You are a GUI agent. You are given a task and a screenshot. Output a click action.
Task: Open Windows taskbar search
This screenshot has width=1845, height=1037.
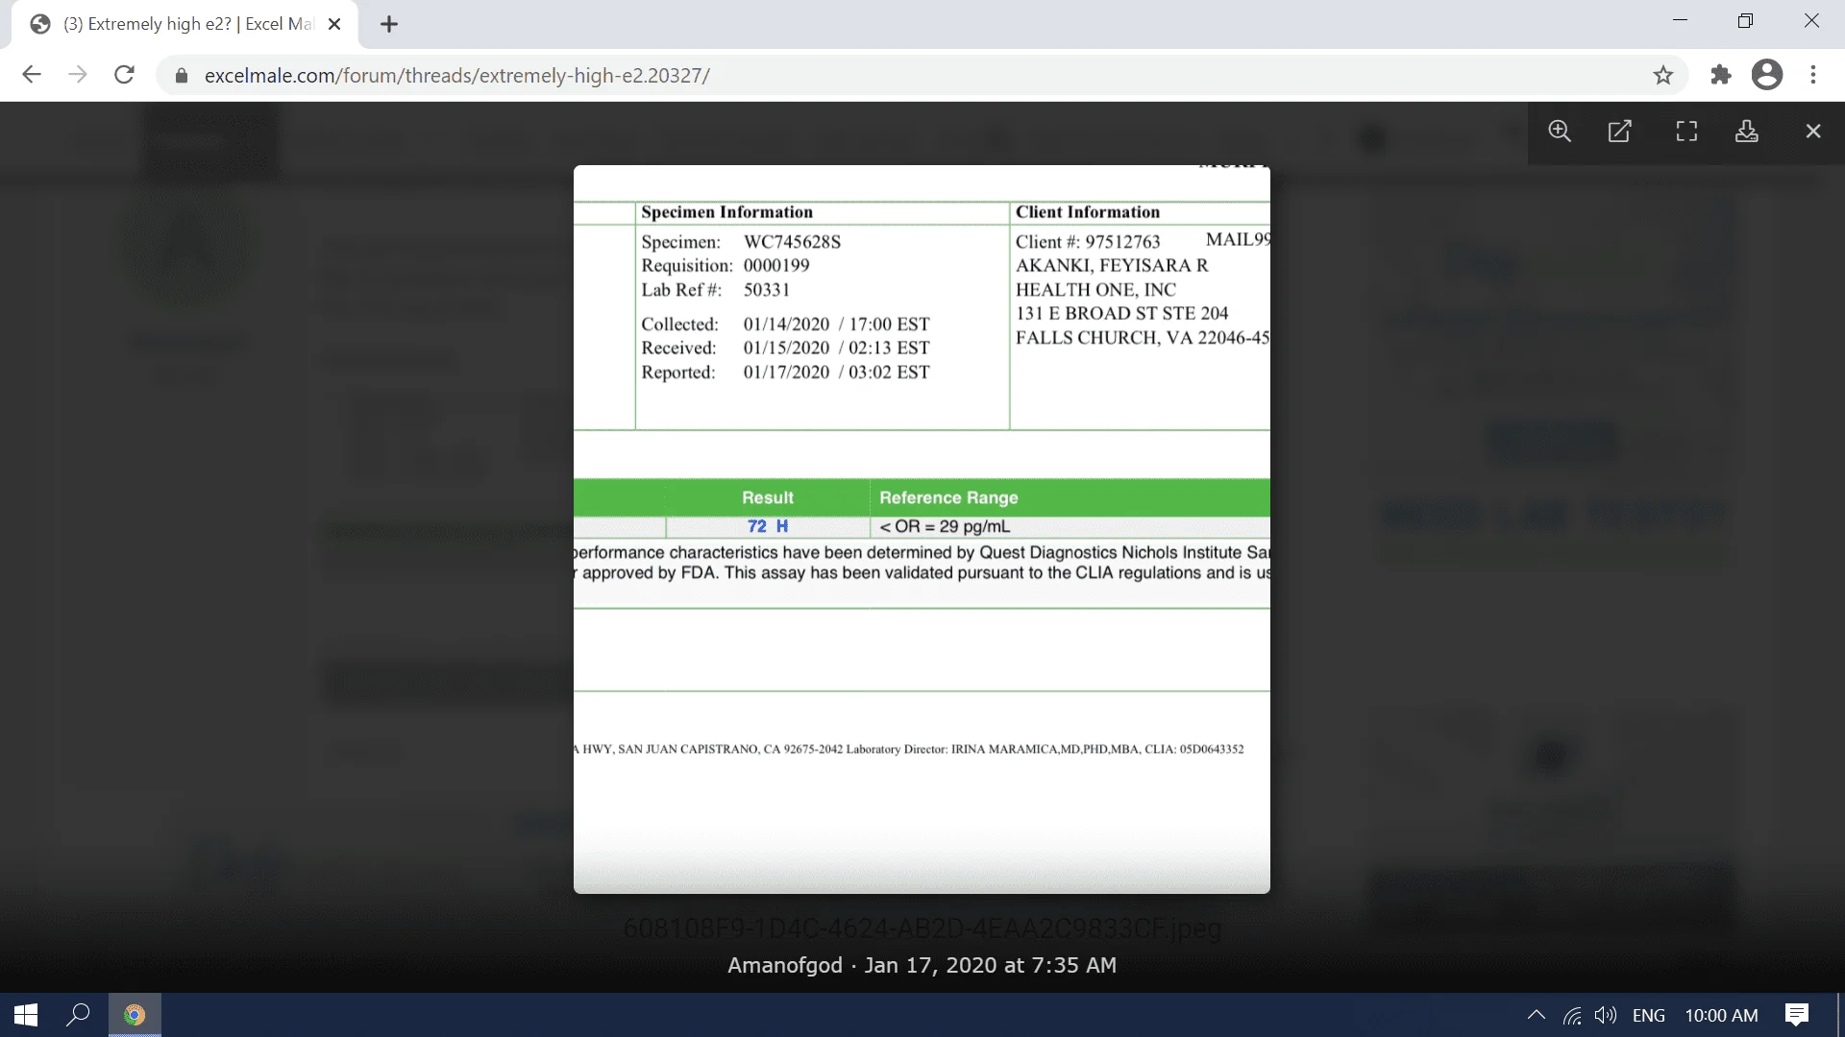(x=78, y=1015)
